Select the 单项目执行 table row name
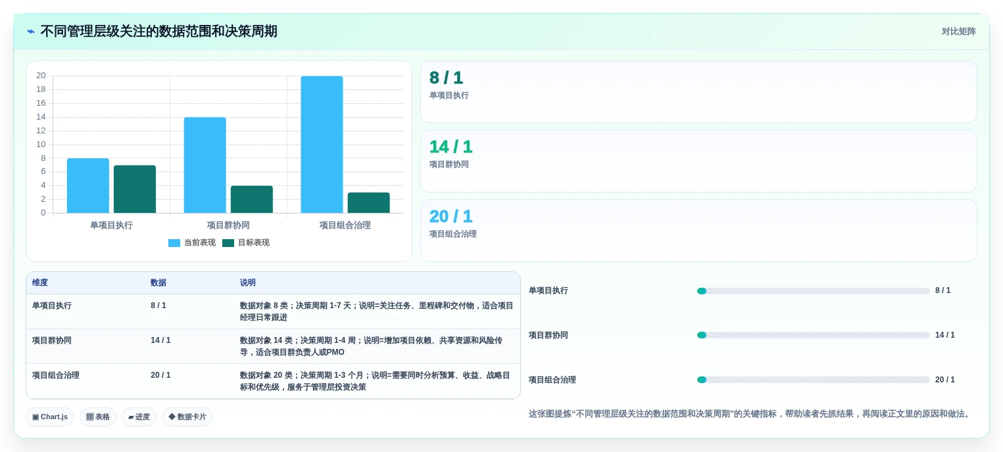This screenshot has width=1003, height=452. (52, 305)
